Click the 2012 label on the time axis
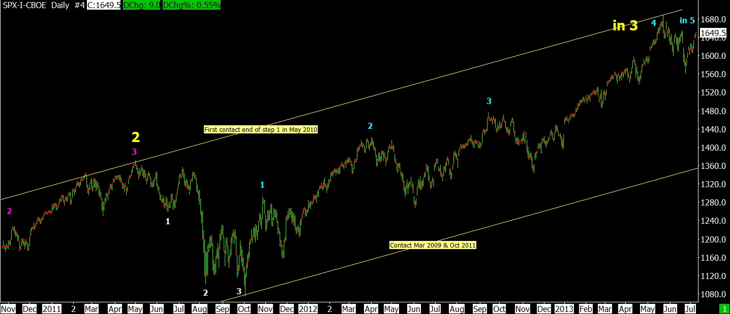Screen dimensions: 730x314 pyautogui.click(x=308, y=308)
